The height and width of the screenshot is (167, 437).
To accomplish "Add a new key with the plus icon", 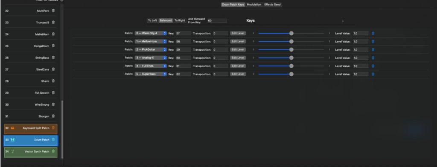I will [343, 21].
